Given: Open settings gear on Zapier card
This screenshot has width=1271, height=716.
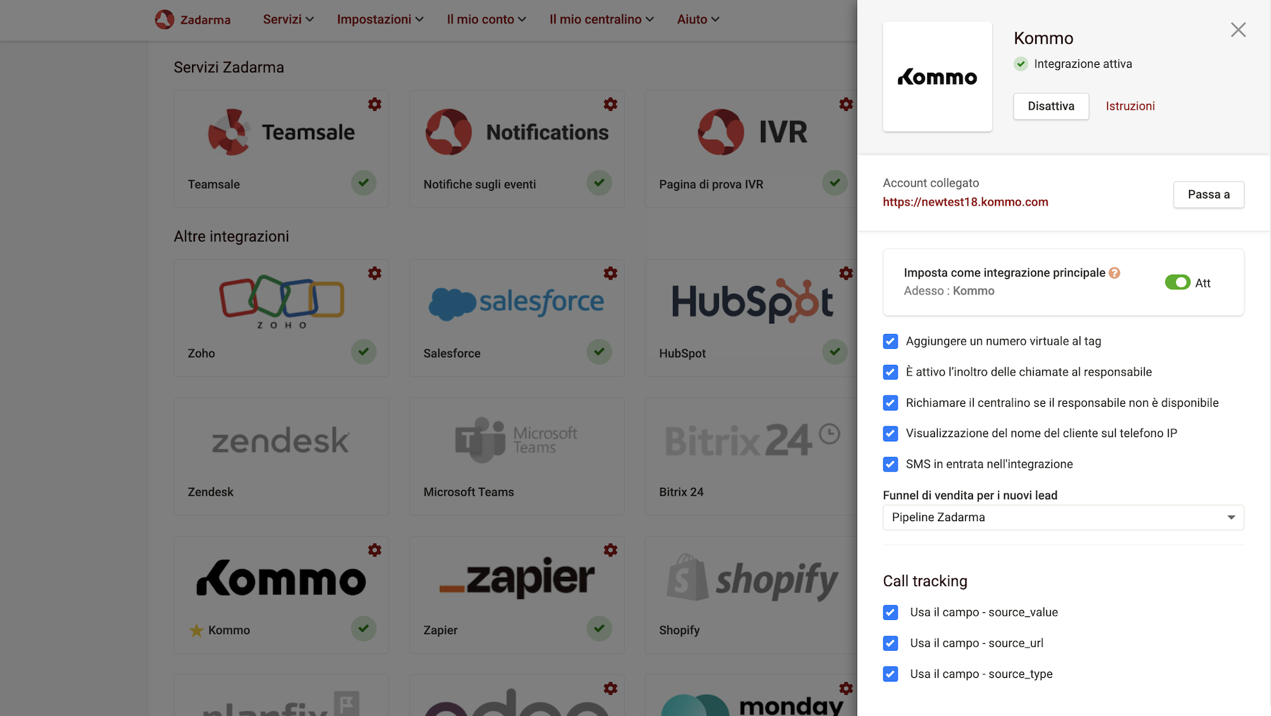Looking at the screenshot, I should click(611, 550).
